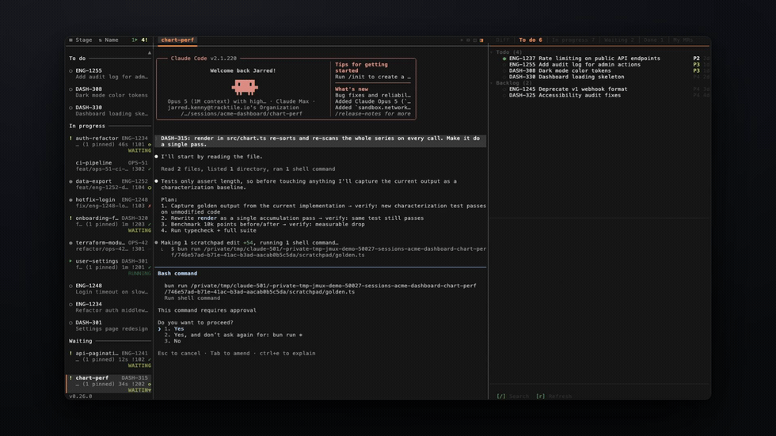Click the P2 priority badge on ENG-1237
776x436 pixels.
[x=696, y=59]
